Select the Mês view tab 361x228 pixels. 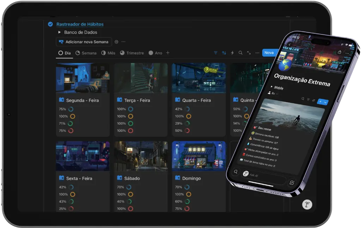coord(108,53)
